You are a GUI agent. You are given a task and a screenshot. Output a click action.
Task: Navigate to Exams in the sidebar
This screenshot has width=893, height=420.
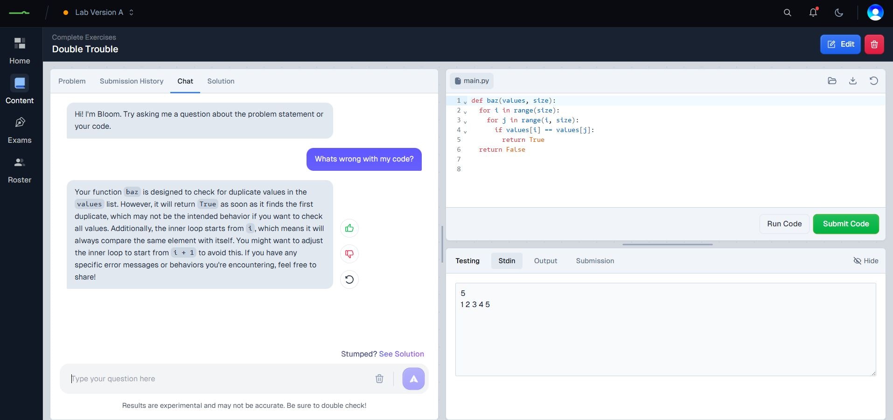(x=19, y=129)
